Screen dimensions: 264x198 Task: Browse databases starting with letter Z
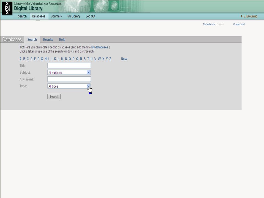(x=110, y=59)
